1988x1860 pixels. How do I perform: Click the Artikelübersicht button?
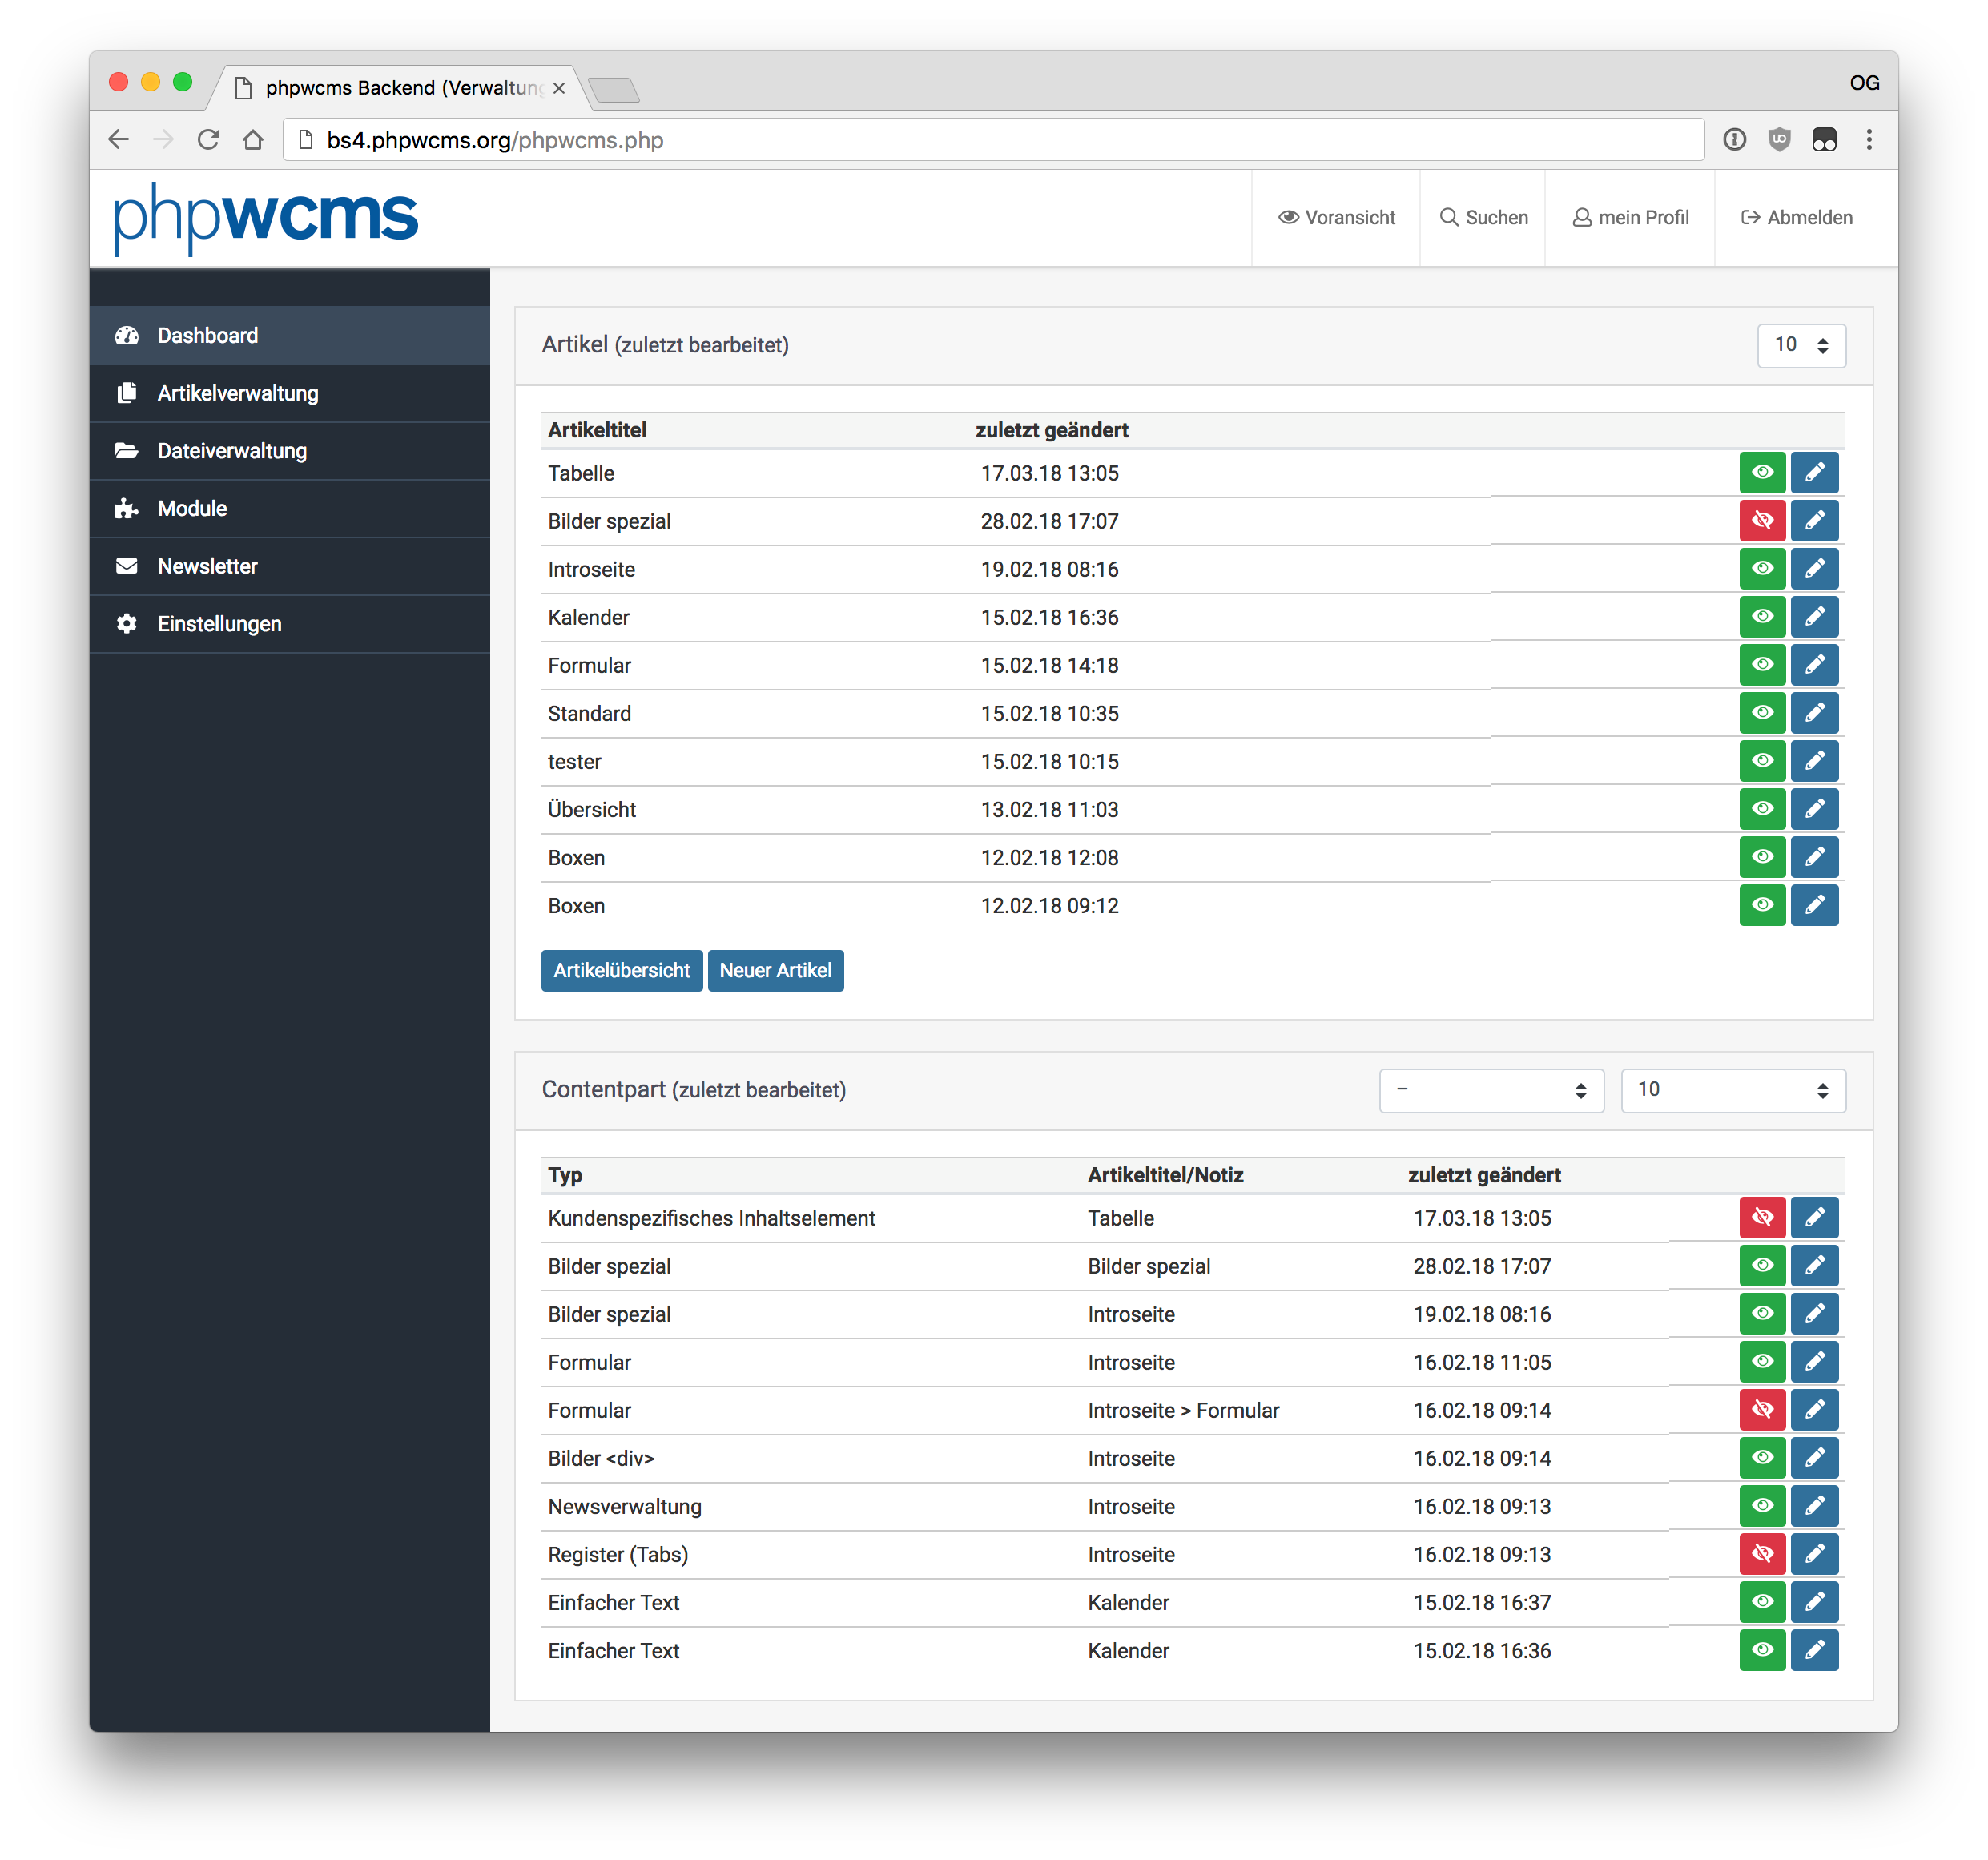621,971
